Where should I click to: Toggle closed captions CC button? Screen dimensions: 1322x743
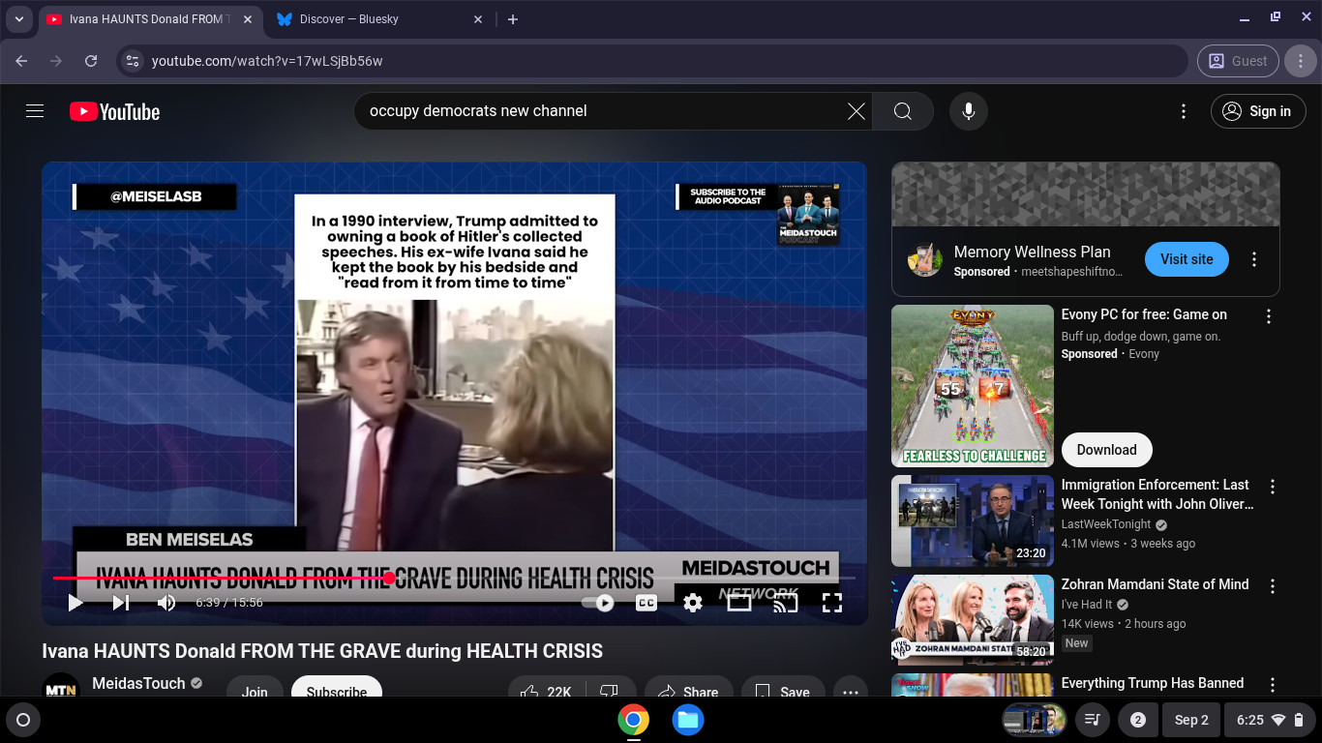[646, 603]
